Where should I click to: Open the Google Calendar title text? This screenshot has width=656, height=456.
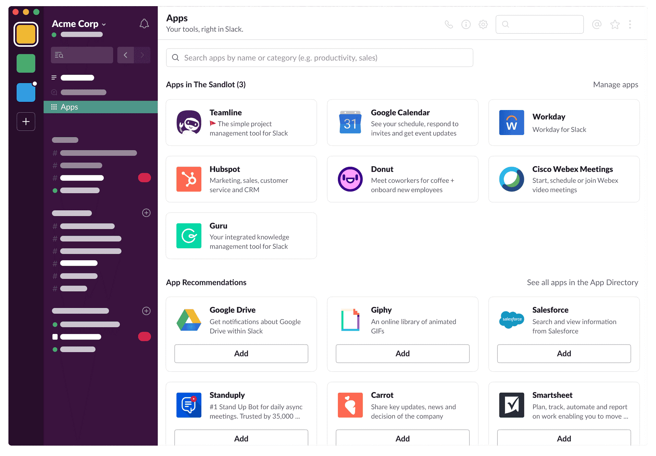[400, 113]
